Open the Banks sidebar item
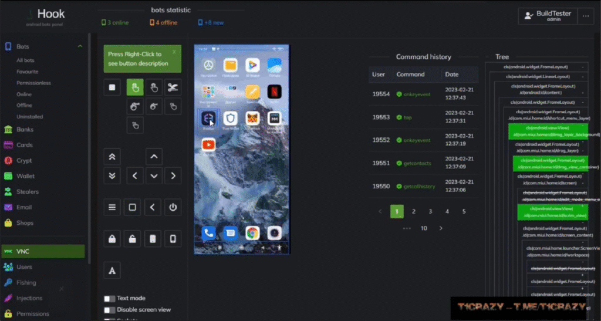 [x=25, y=130]
